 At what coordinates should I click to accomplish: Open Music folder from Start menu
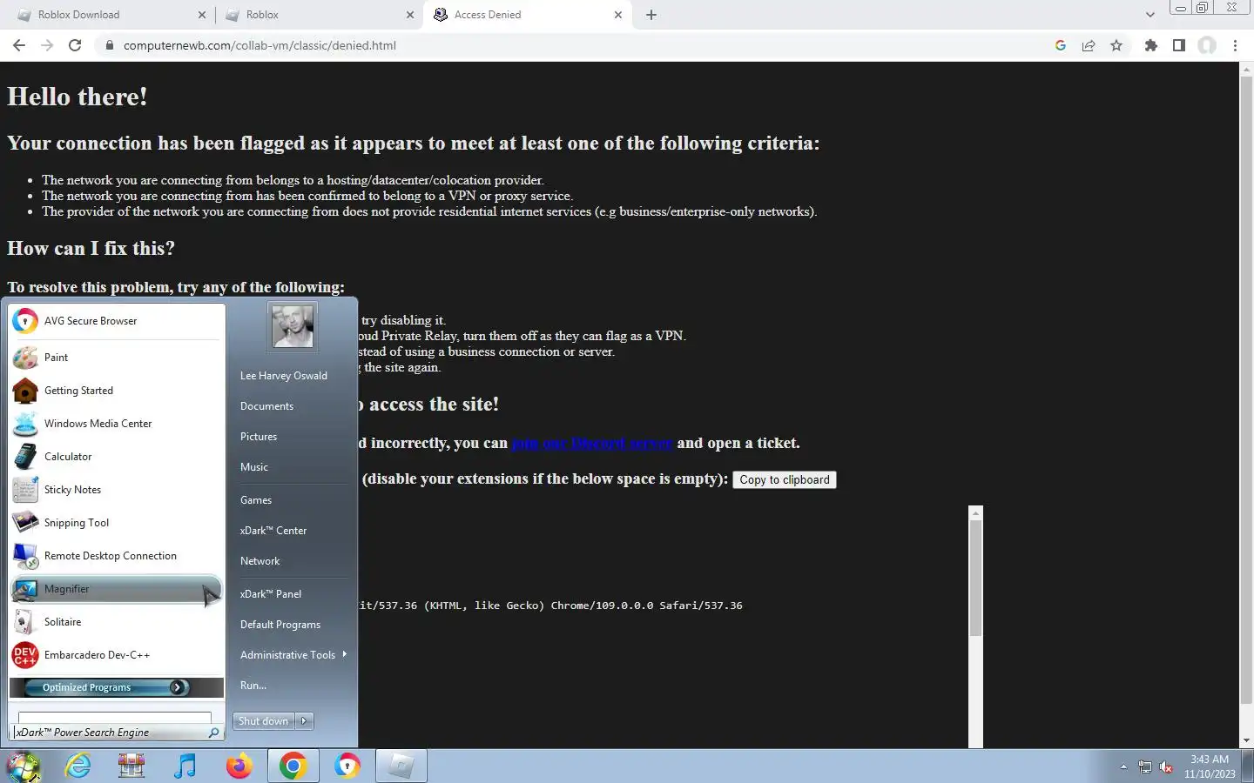pos(254,467)
